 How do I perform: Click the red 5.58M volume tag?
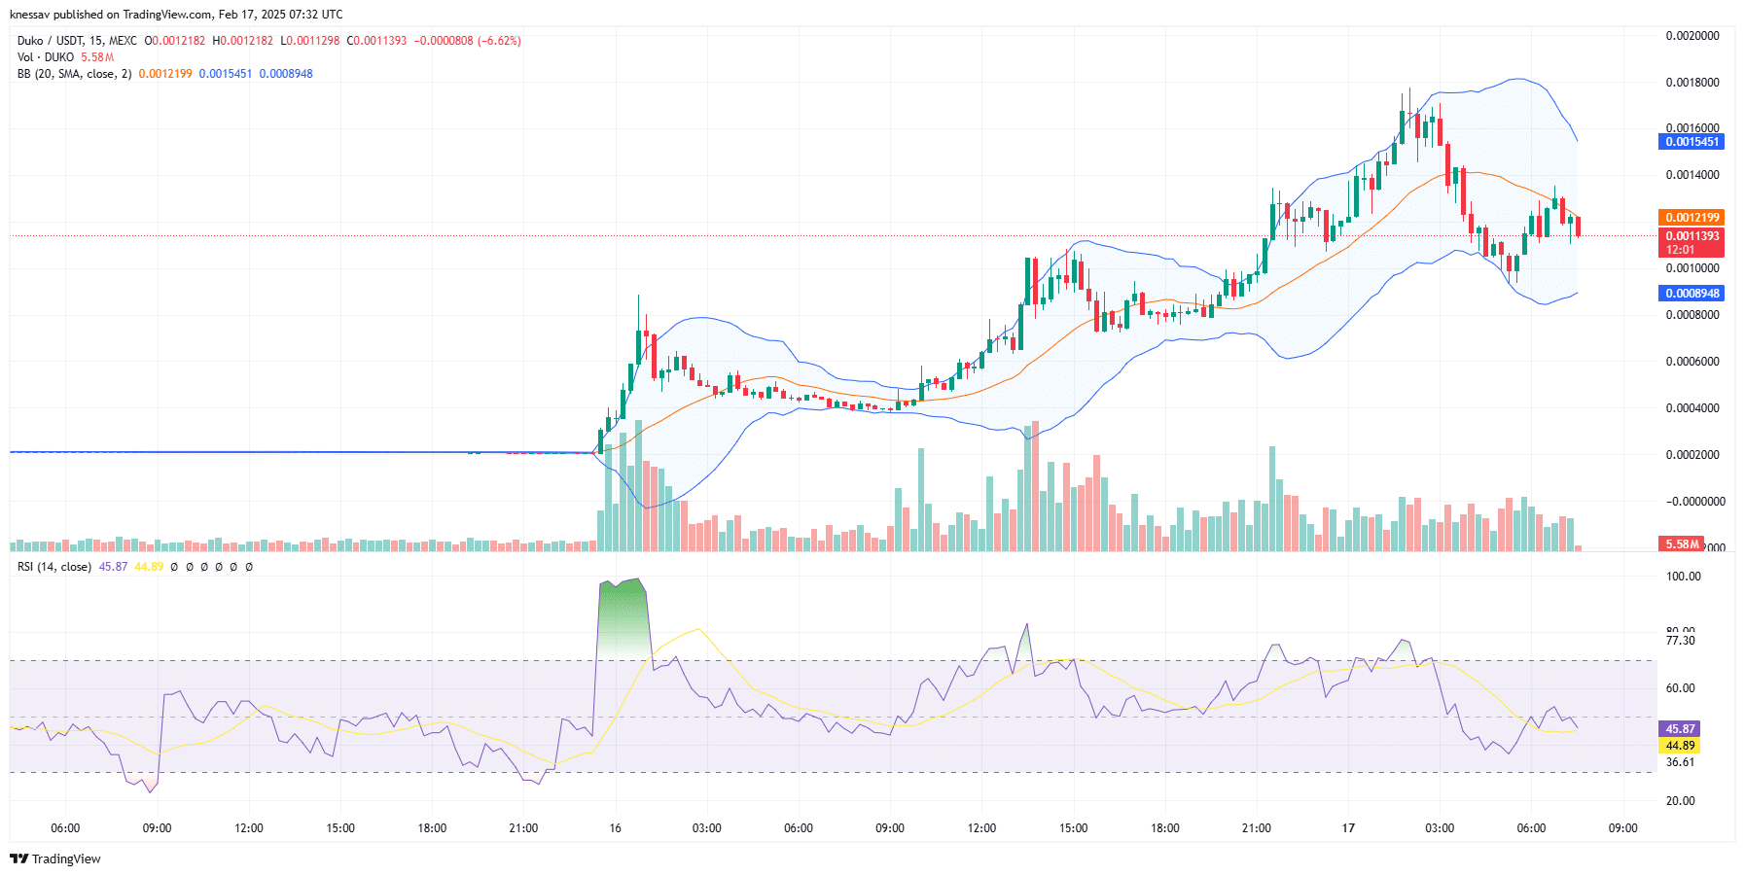click(1681, 544)
